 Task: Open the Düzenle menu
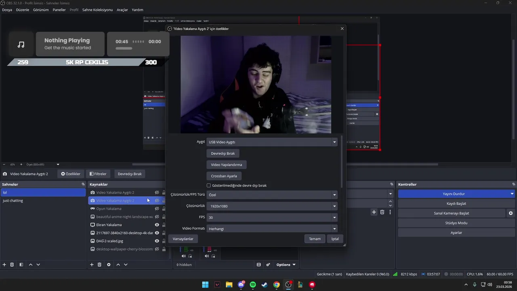pyautogui.click(x=23, y=10)
